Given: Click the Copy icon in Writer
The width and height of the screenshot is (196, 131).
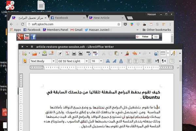Looking at the screenshot, I should coord(110,53).
